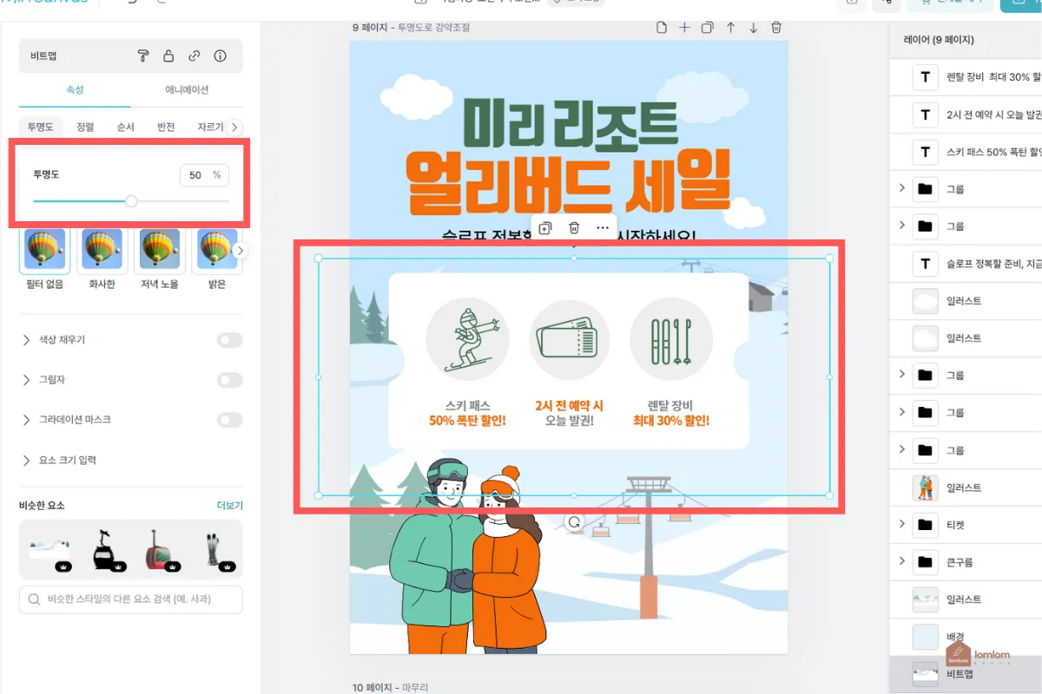Open the link icon in the bitmap panel
Screen dimensions: 1042x694
click(195, 56)
